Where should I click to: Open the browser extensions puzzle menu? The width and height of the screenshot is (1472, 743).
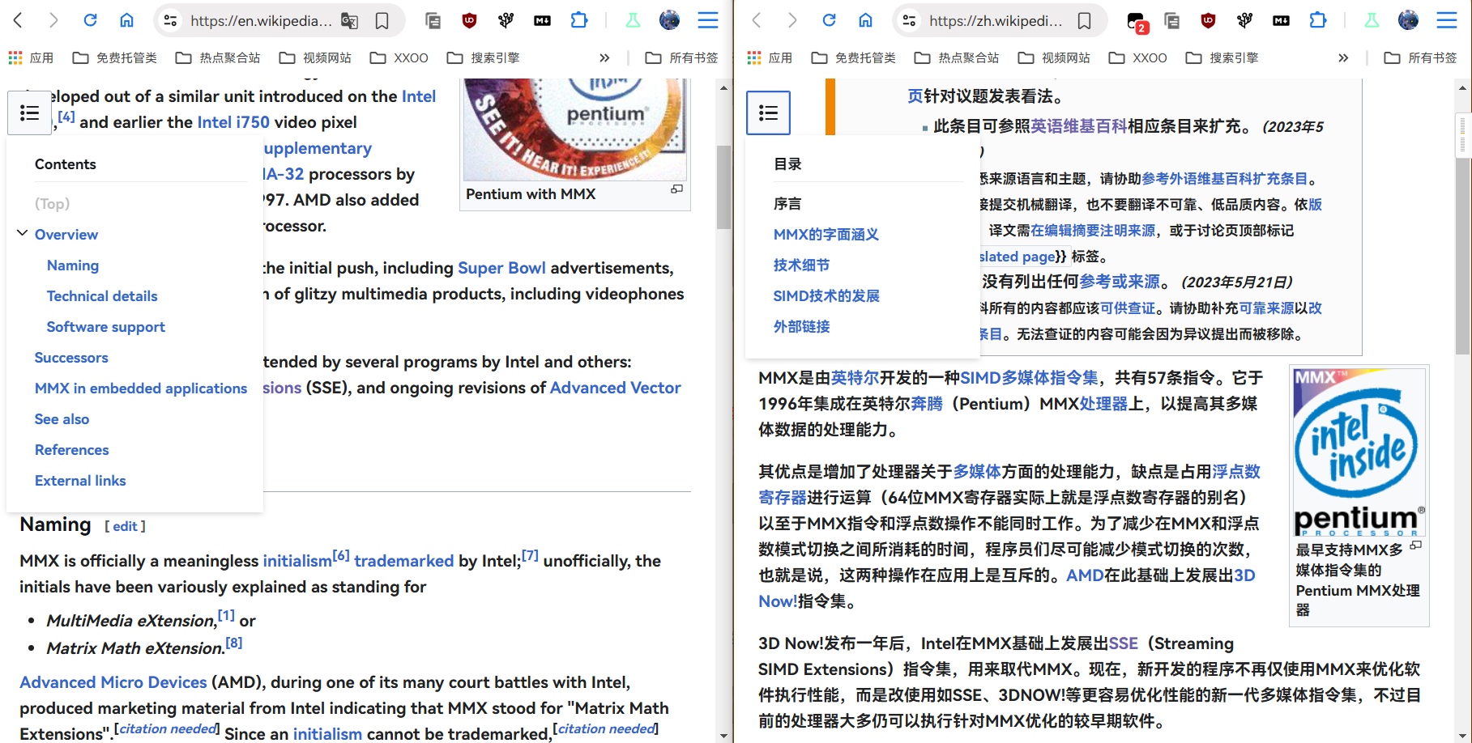point(578,20)
